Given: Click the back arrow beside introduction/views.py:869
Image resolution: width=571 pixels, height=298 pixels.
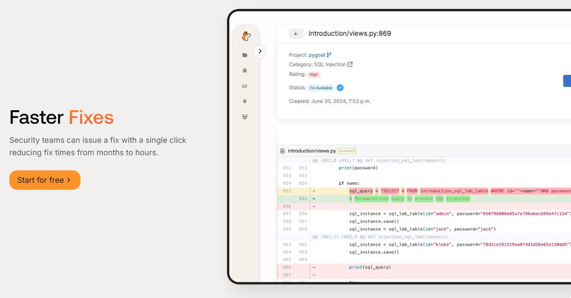Looking at the screenshot, I should (296, 34).
